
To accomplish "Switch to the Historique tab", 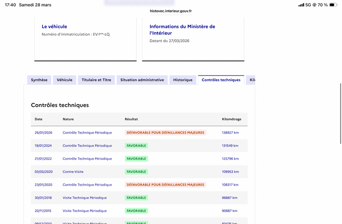I will (x=183, y=80).
